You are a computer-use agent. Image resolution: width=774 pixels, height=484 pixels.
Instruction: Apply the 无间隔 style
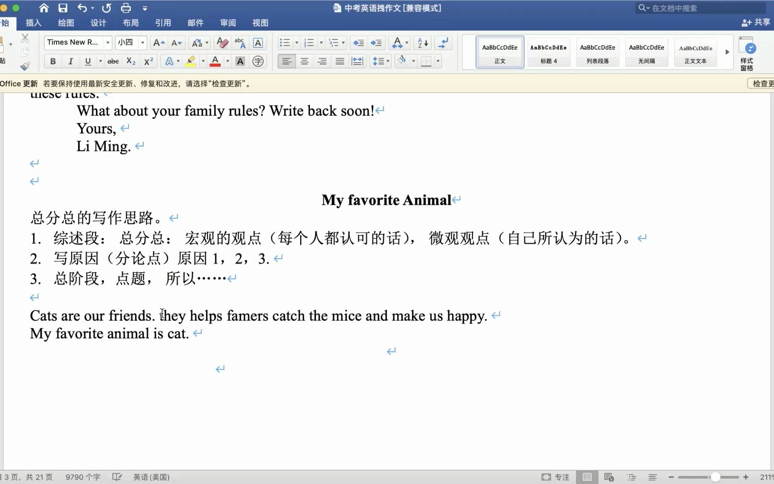click(x=646, y=52)
